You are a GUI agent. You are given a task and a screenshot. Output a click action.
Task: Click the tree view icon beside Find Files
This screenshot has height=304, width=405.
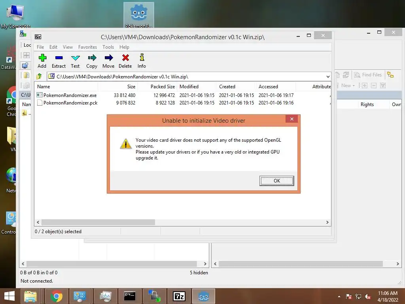click(390, 75)
